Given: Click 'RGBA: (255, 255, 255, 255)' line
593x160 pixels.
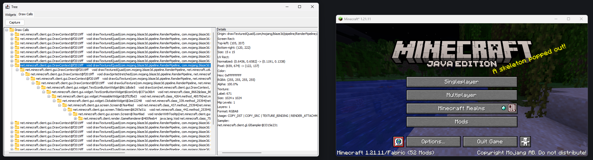Looking at the screenshot, I should [x=236, y=80].
